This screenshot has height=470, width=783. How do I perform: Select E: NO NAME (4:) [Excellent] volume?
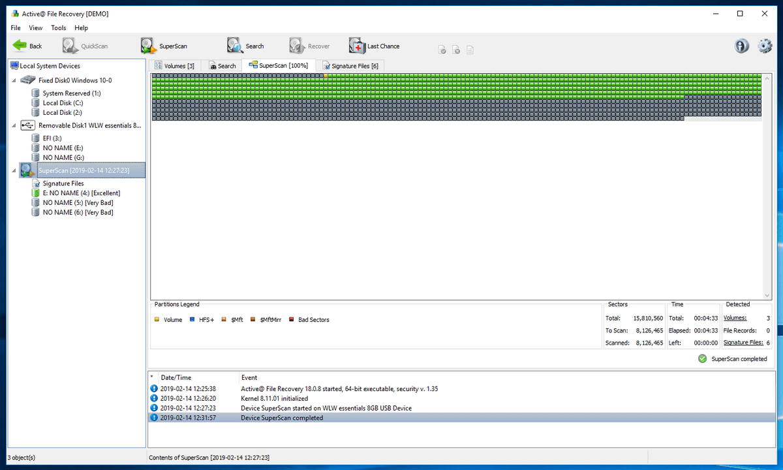click(x=82, y=193)
